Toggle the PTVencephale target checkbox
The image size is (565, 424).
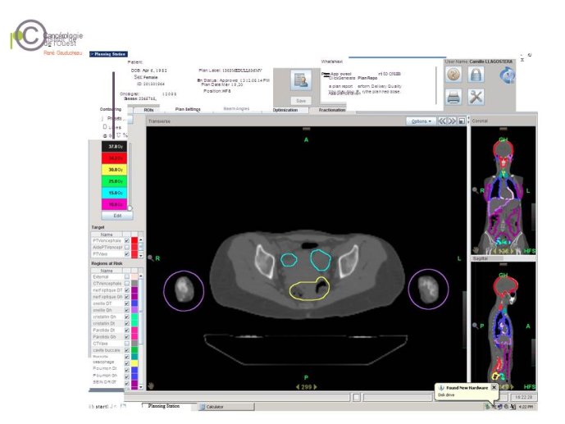pos(127,240)
